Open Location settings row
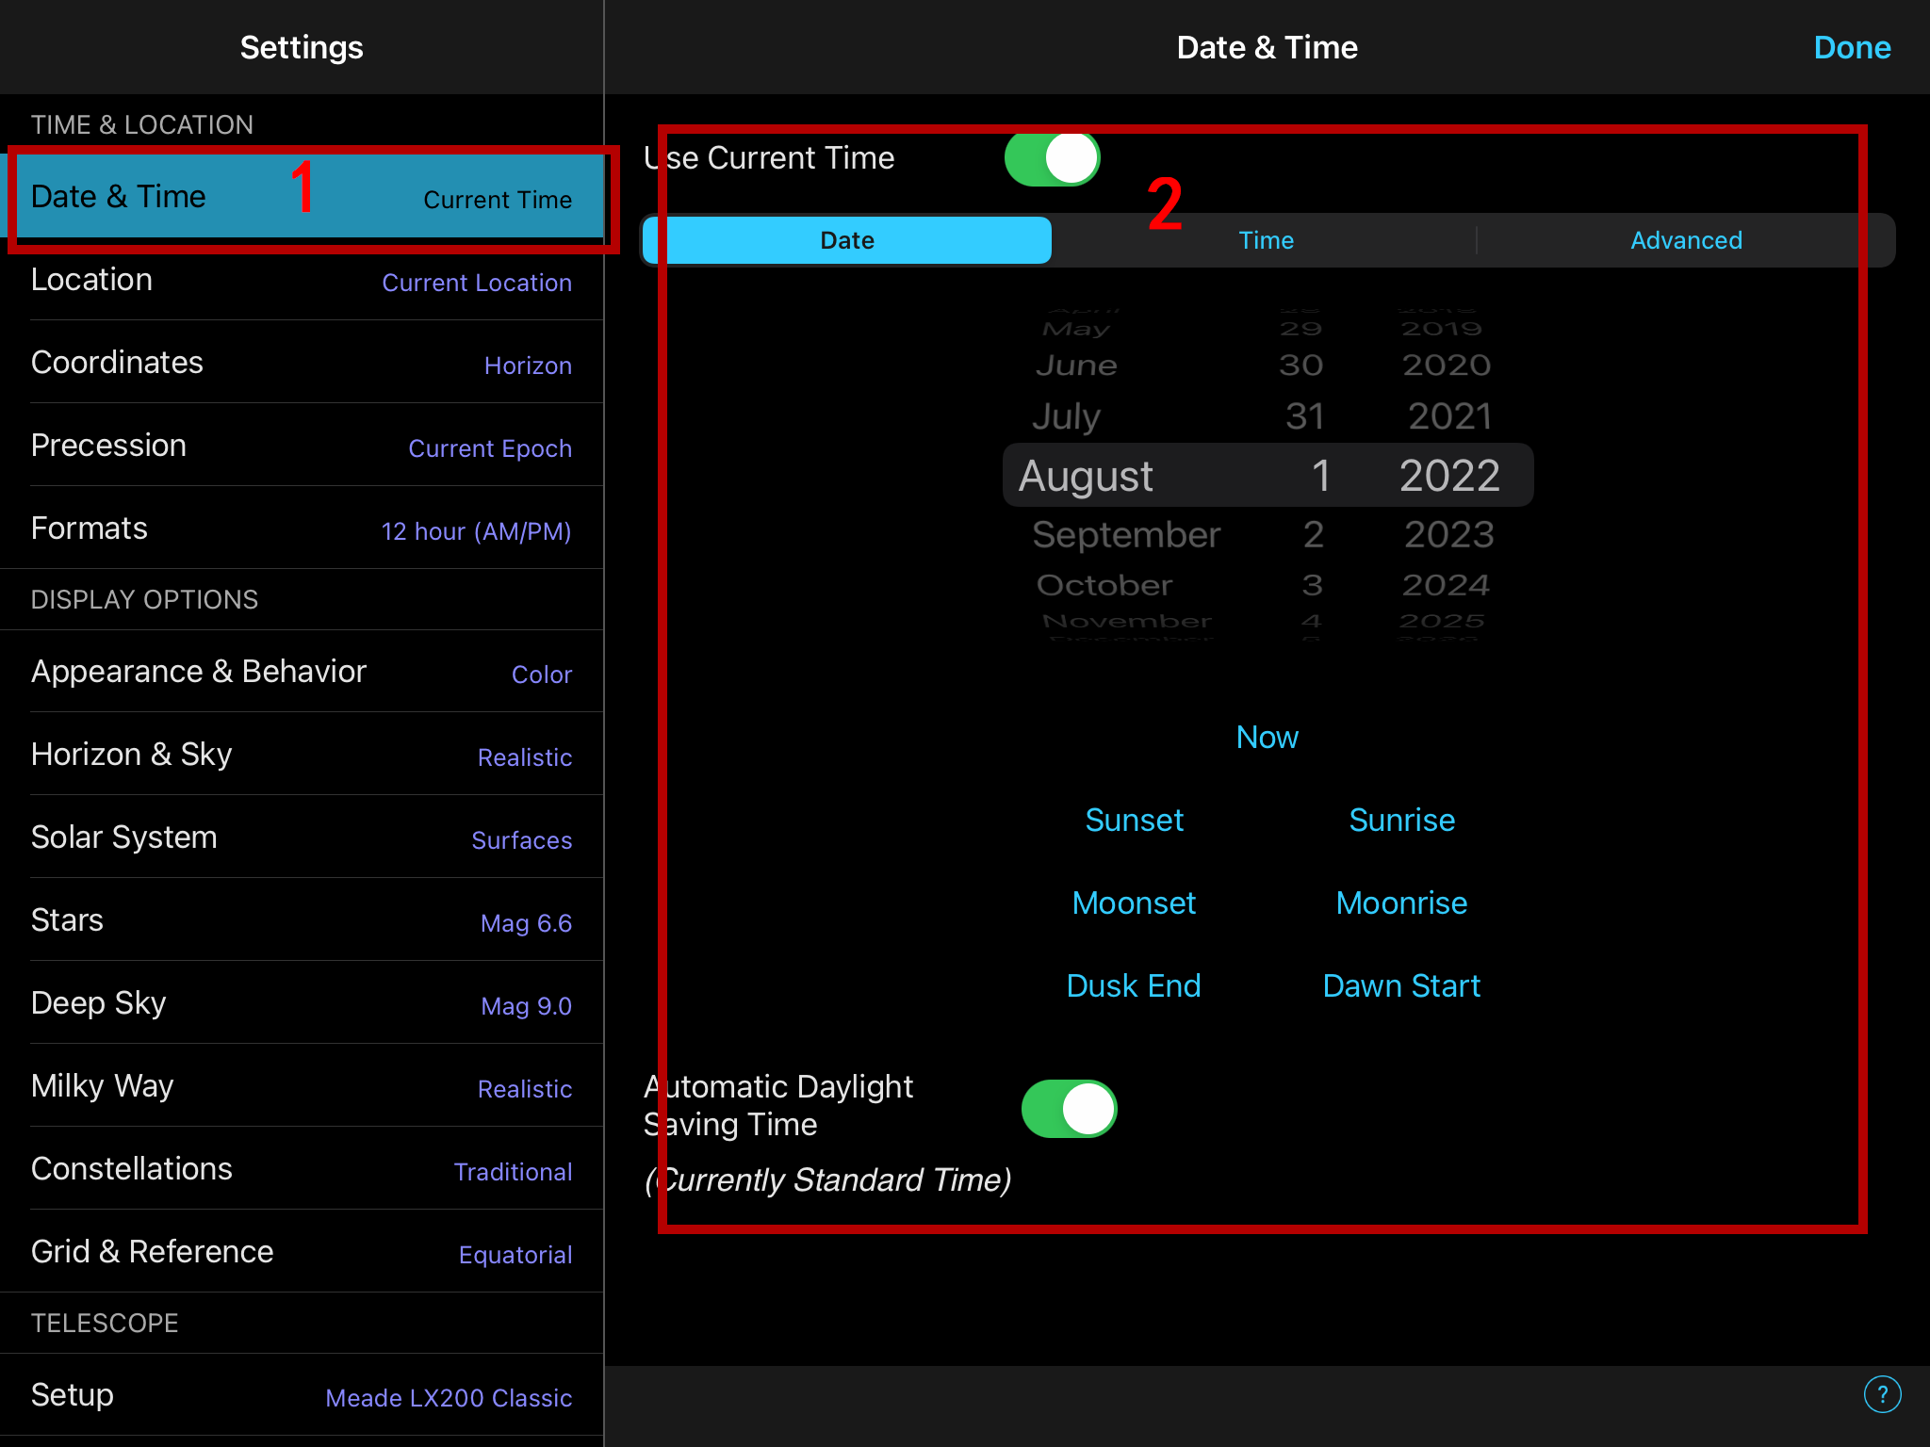The image size is (1930, 1447). coord(302,280)
